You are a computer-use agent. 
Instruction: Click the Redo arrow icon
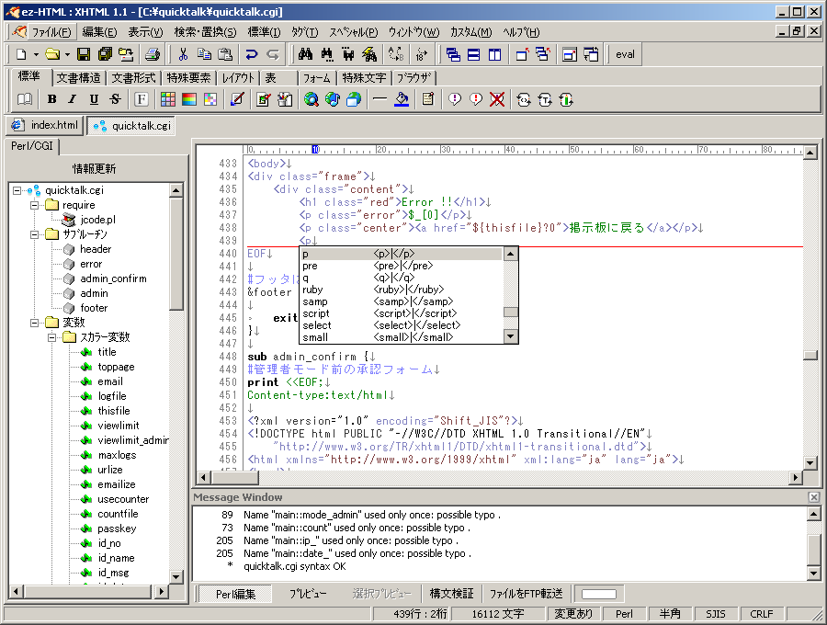[x=273, y=54]
